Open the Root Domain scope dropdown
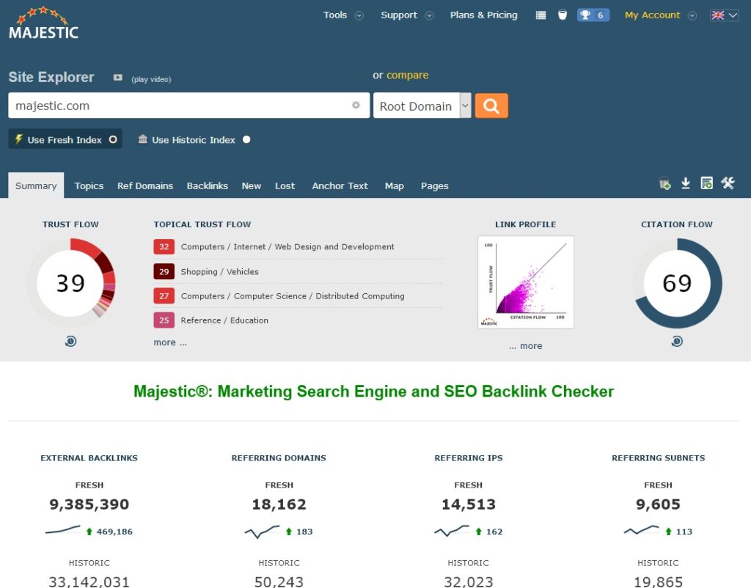The image size is (751, 588). pyautogui.click(x=422, y=106)
